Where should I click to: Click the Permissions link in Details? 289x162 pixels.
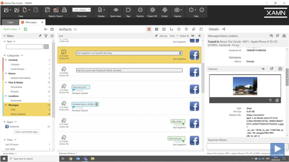(x=235, y=57)
